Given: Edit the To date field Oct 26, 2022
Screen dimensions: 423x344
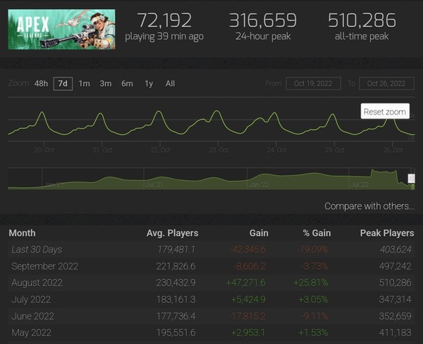Looking at the screenshot, I should point(386,84).
